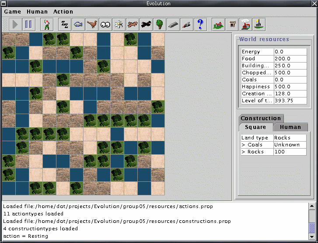Select the factory construction icon
Screen dimensions: 318x243
[x=245, y=24]
